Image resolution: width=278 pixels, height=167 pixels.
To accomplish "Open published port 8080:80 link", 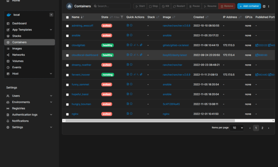I will click(261, 55).
